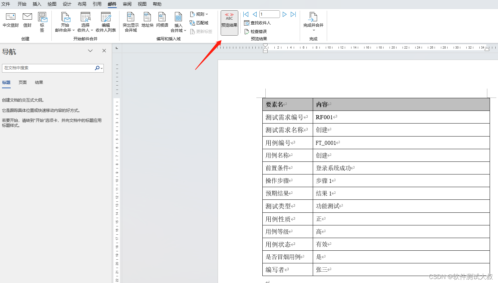Switch to the 视图 View tab
Image resolution: width=498 pixels, height=283 pixels.
click(x=142, y=4)
